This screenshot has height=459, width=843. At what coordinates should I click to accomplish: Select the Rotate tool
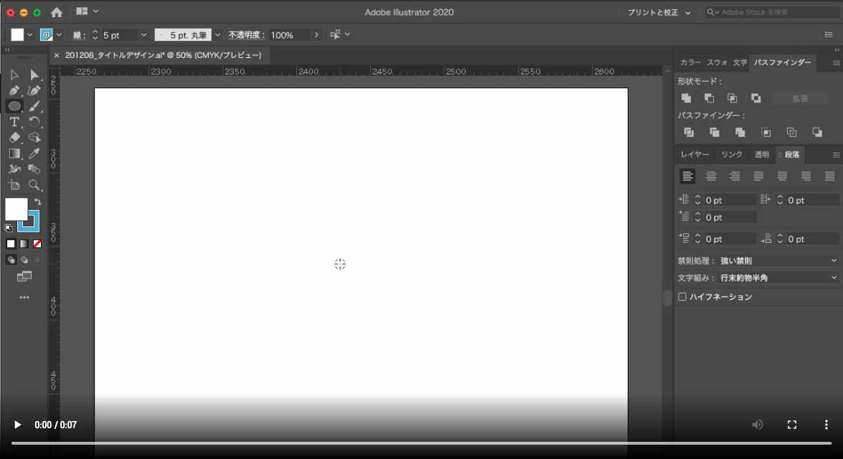click(34, 122)
